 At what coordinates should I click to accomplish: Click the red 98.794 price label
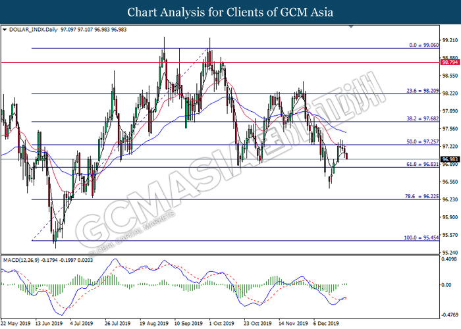[450, 63]
